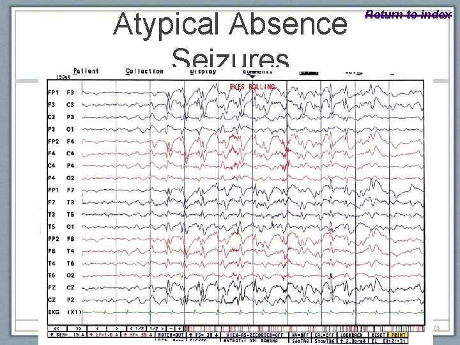
Task: Select the F3 C3 channel label
Action: coord(61,105)
